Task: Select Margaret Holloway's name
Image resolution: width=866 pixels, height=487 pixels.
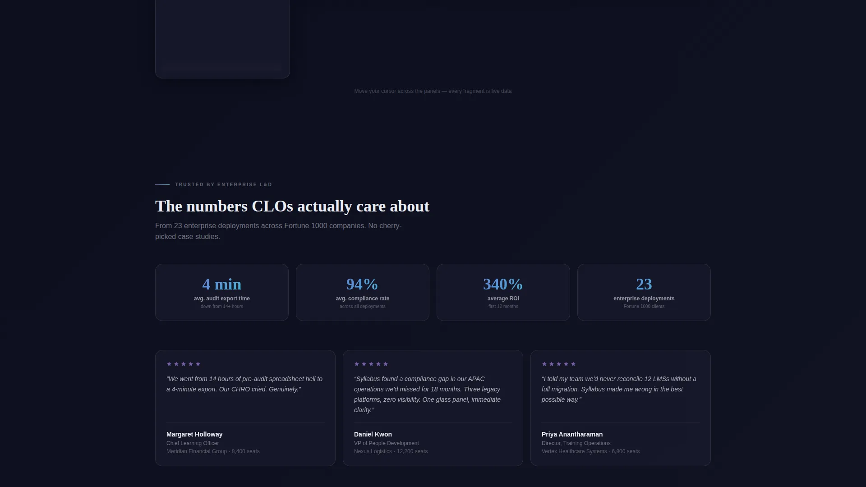Action: [194, 434]
